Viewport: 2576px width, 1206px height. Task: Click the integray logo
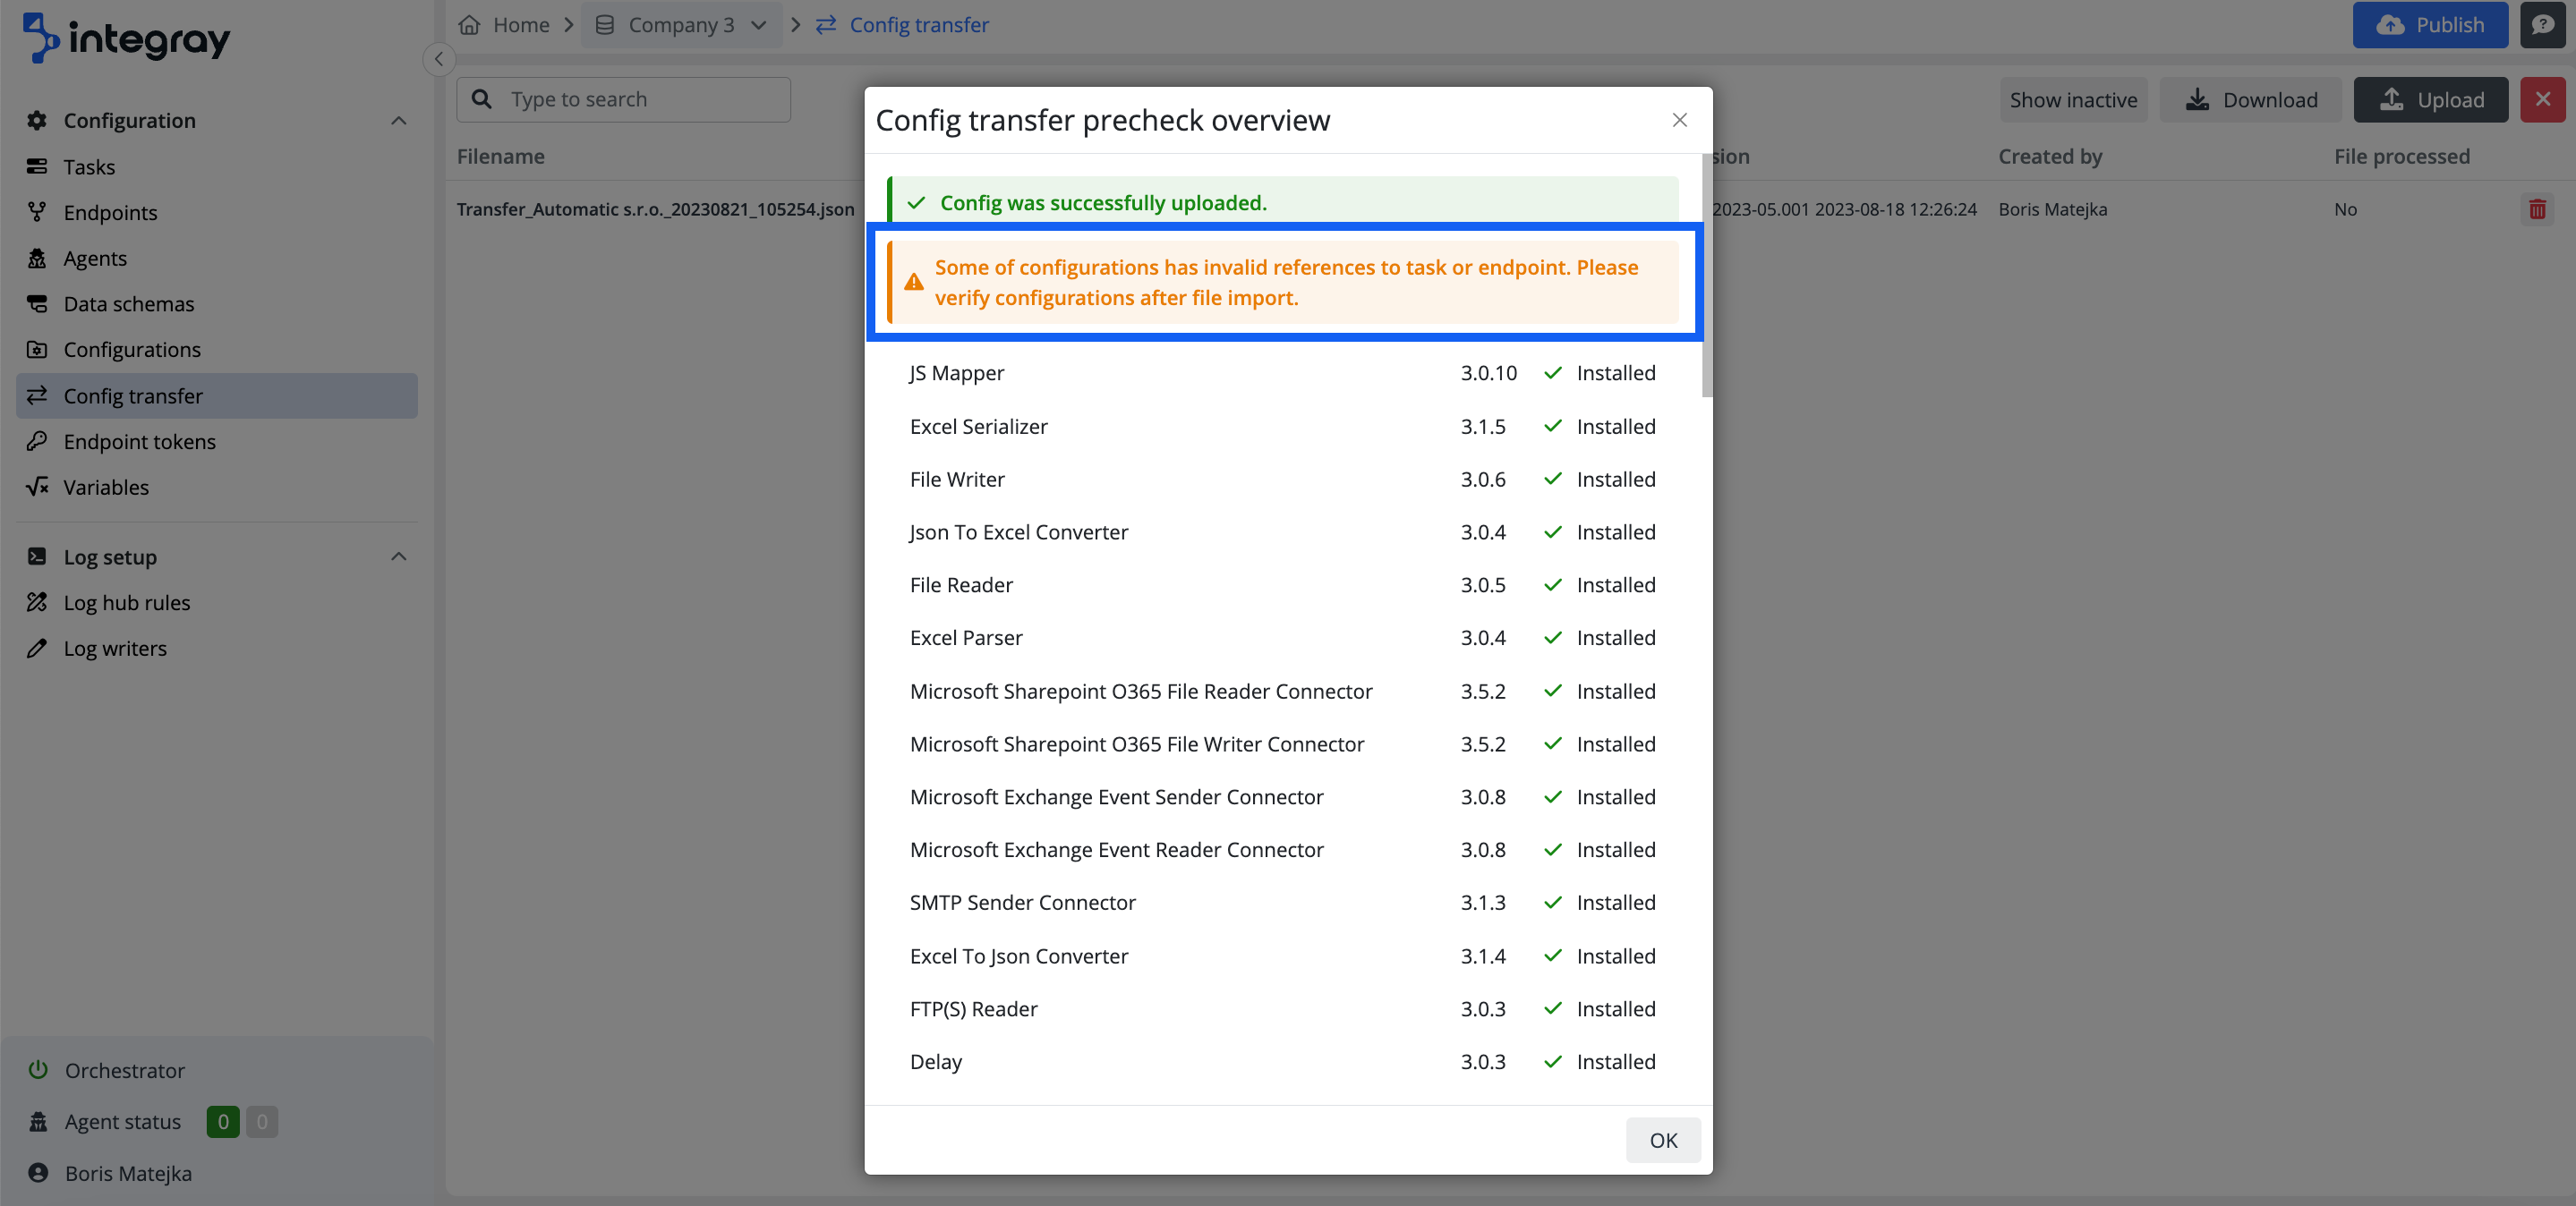point(127,37)
